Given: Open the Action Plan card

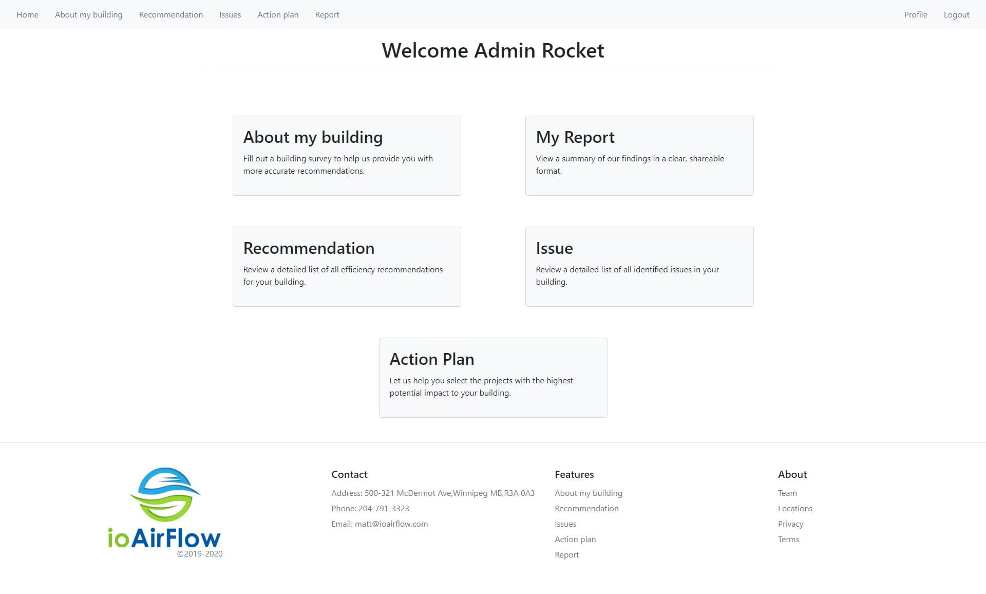Looking at the screenshot, I should point(492,377).
